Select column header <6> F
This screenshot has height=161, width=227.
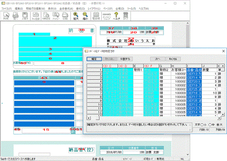tap(151, 66)
